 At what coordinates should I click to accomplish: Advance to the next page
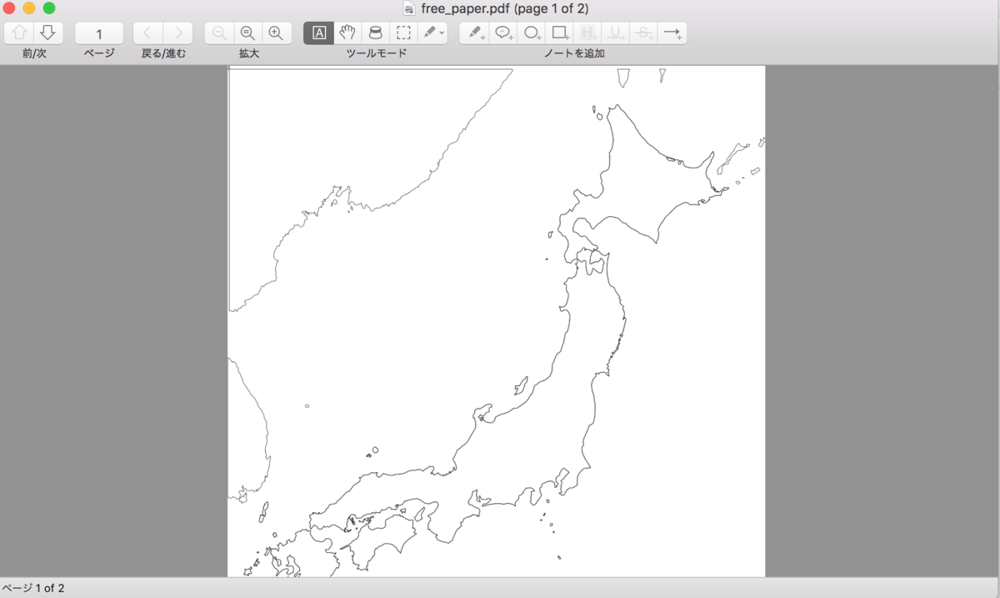click(47, 33)
